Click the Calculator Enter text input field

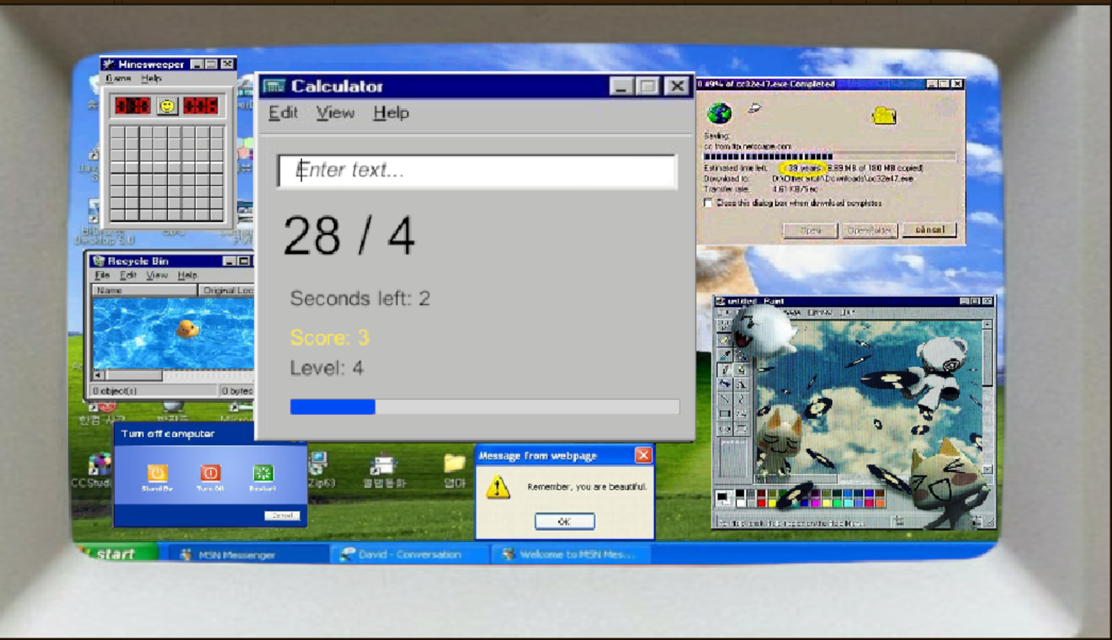477,170
